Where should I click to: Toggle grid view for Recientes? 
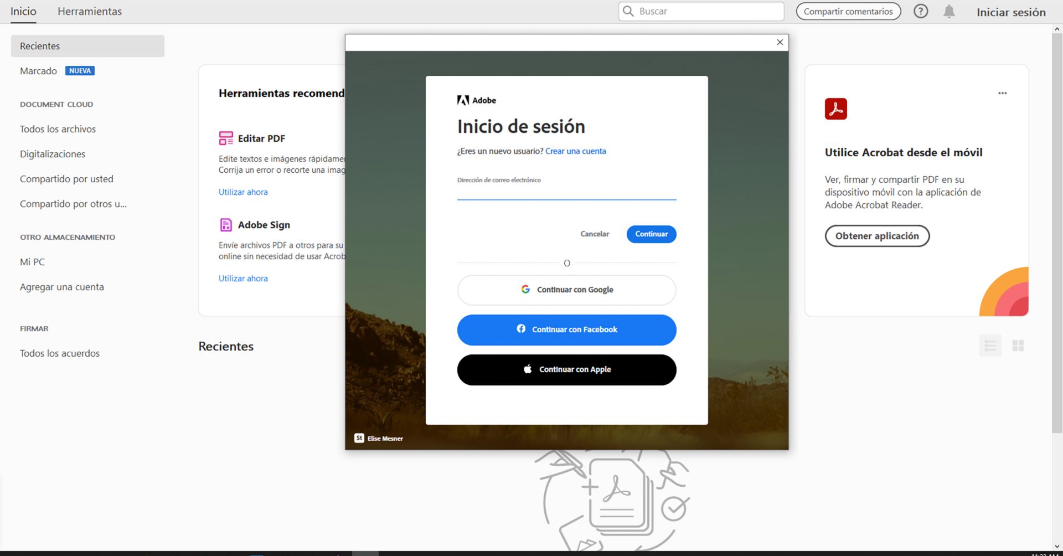click(x=1019, y=345)
